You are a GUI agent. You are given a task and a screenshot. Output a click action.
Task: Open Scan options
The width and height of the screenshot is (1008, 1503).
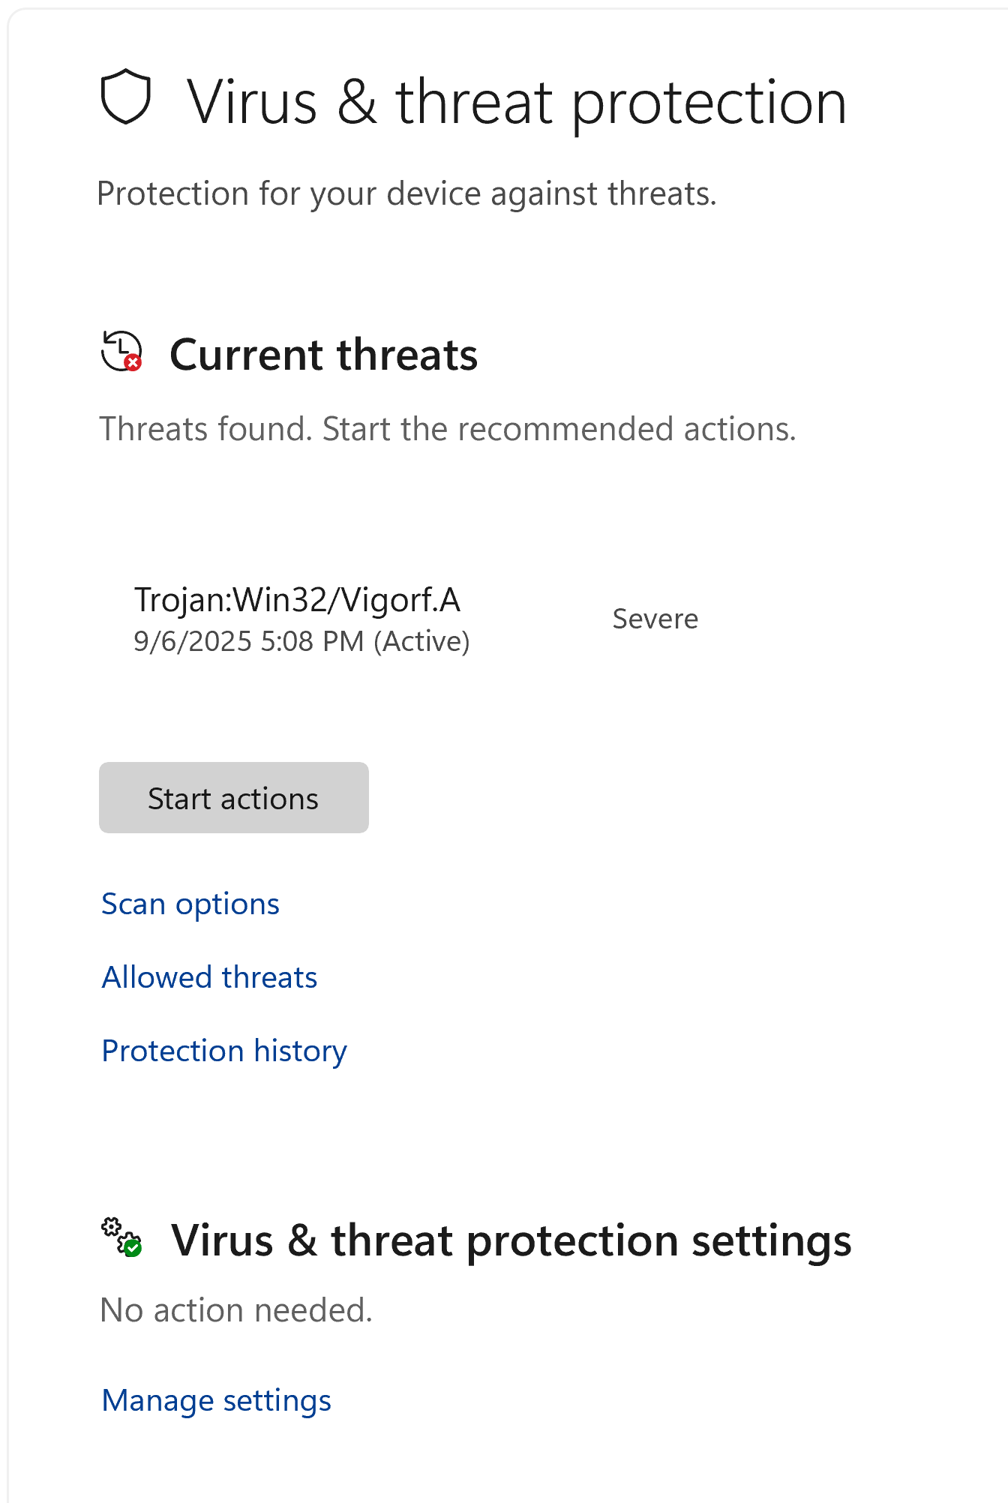click(190, 904)
